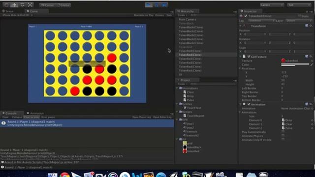Toggle the GUITexture component checkbox
The height and width of the screenshot is (177, 315).
[249, 57]
